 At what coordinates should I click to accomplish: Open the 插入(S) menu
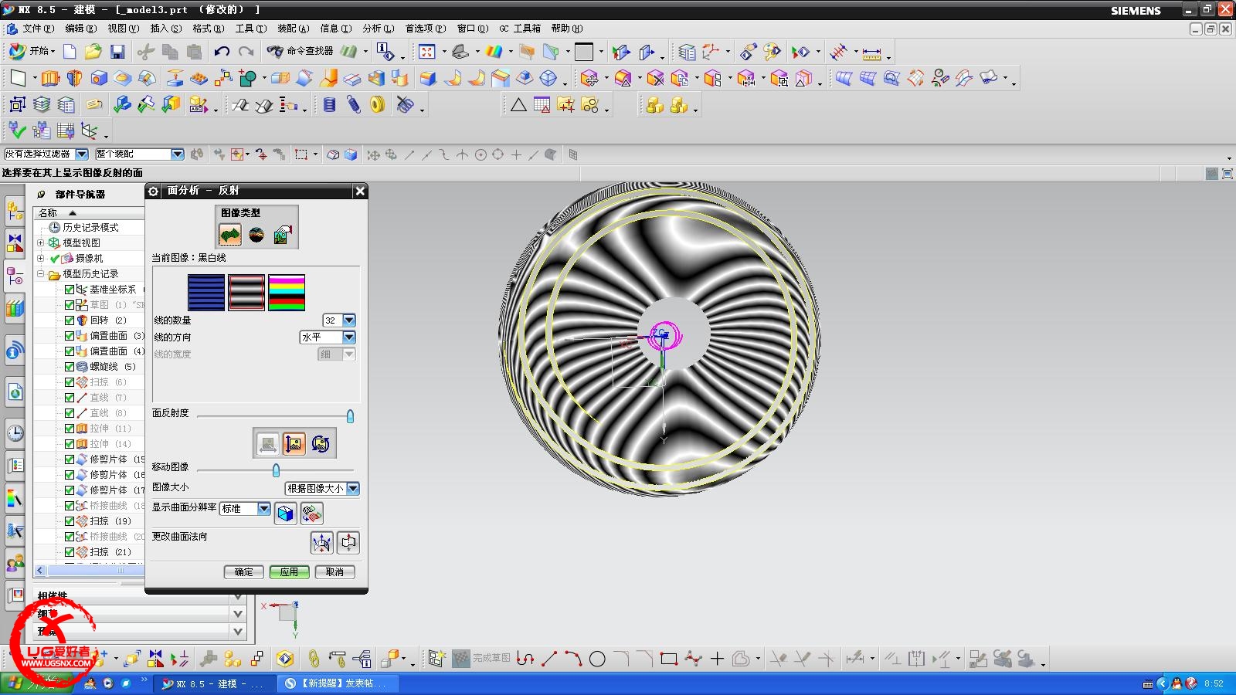tap(165, 28)
